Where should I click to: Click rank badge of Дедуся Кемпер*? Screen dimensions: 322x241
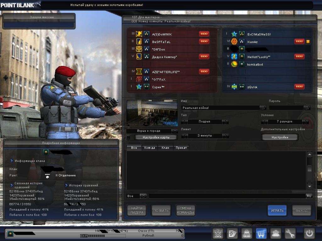click(139, 56)
